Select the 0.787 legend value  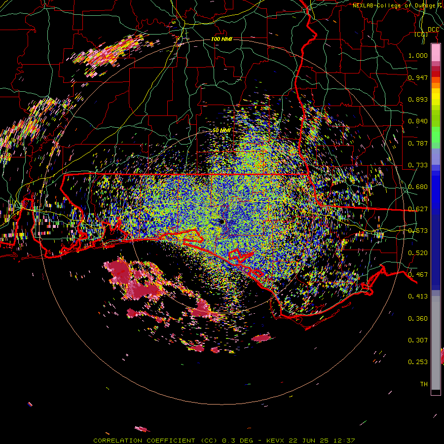point(418,143)
